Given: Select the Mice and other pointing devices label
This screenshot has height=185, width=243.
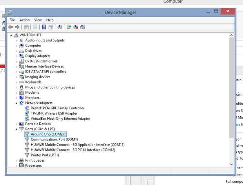Looking at the screenshot, I should tap(50, 87).
